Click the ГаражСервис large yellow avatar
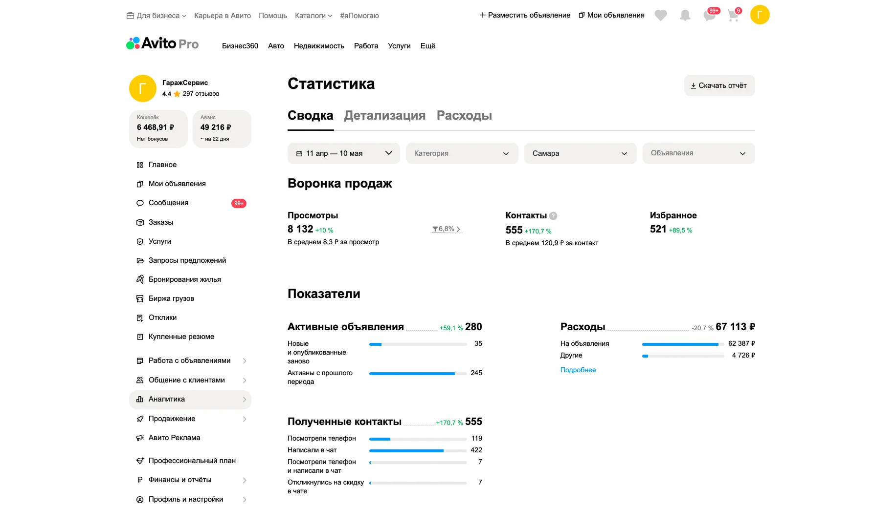The image size is (896, 508). click(x=143, y=88)
